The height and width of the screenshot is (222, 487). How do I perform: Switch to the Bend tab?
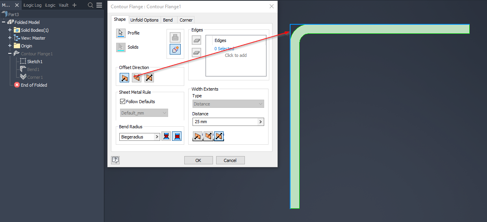pos(168,20)
